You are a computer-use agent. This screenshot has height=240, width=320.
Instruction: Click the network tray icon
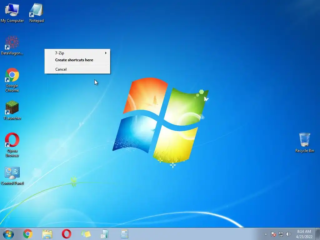[x=281, y=234]
